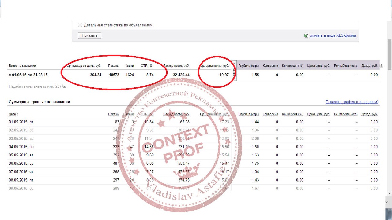
Task: Click depth value 1.63 in the 05.05.2015 row
Action: [255, 155]
